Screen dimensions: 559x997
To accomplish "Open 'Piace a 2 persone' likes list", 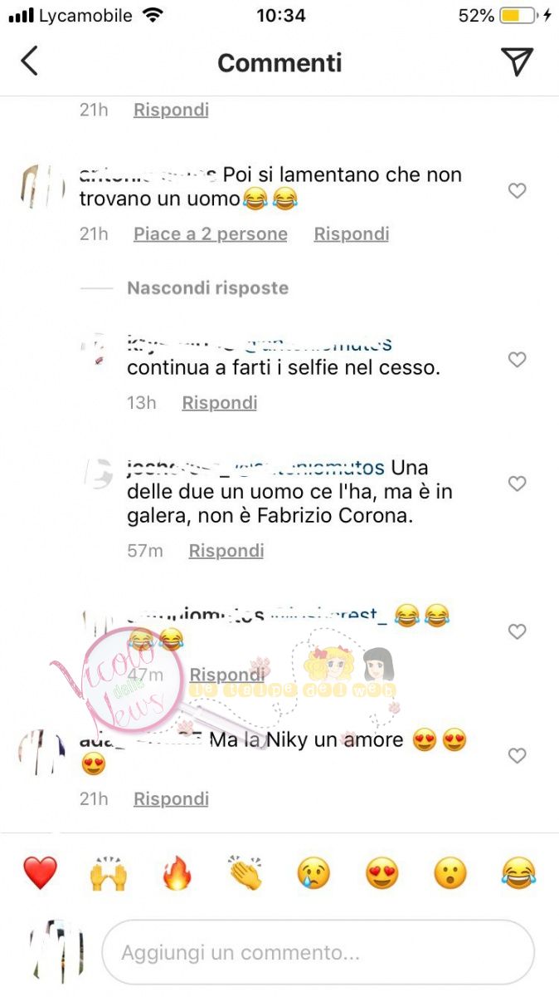I will point(211,234).
